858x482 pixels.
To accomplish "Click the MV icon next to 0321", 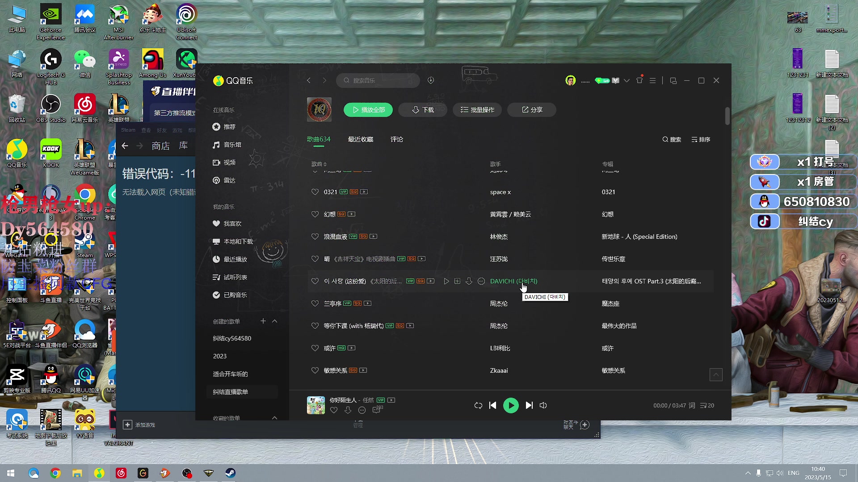I will 364,192.
